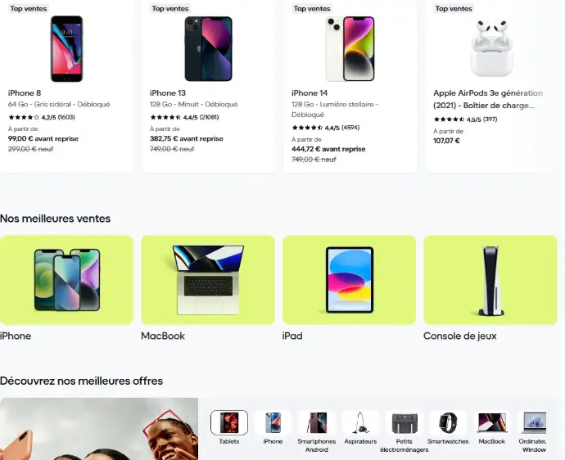Open the iPhone best-sellers tile
The image size is (565, 460).
66,280
